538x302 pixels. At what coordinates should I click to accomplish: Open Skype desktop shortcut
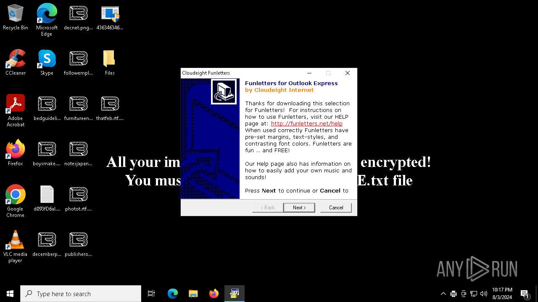pyautogui.click(x=47, y=62)
